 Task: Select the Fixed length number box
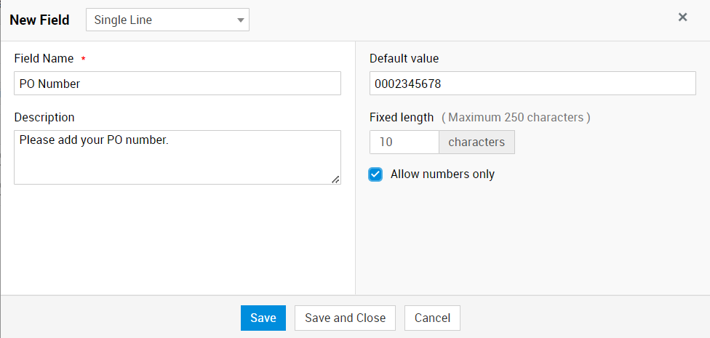coord(404,142)
